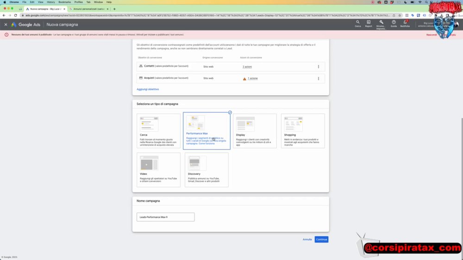Go back with the browser back arrow
This screenshot has width=463, height=260.
point(4,15)
